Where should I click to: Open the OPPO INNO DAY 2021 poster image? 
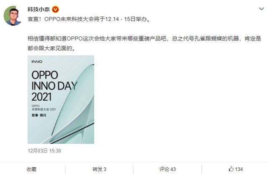[61, 99]
